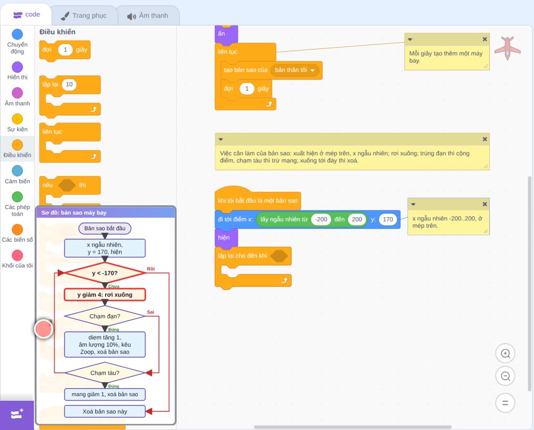Zoom in on the workspace

[x=505, y=354]
